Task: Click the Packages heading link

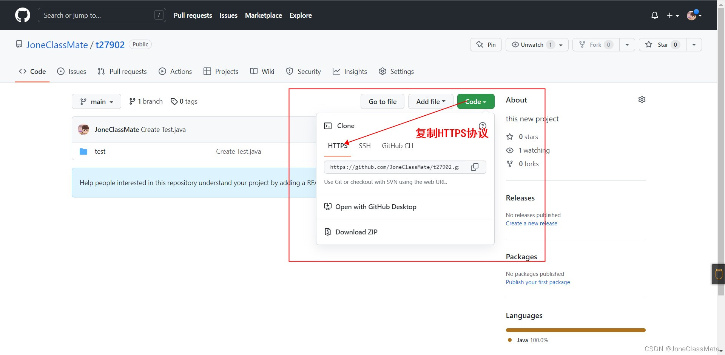Action: coord(521,257)
